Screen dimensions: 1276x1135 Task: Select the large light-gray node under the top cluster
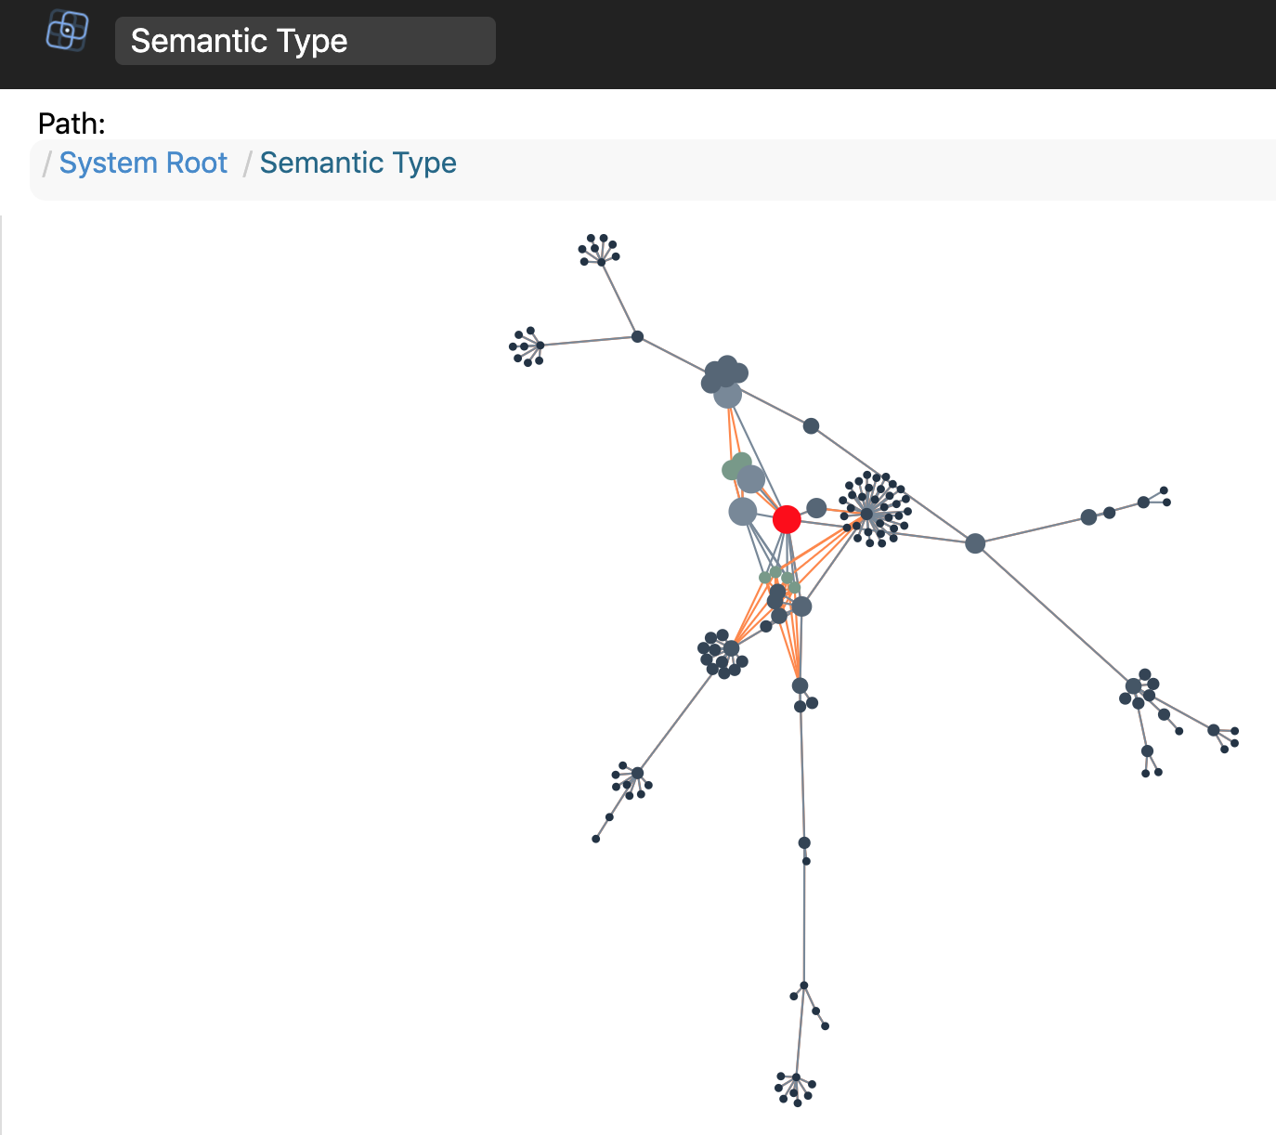point(728,395)
